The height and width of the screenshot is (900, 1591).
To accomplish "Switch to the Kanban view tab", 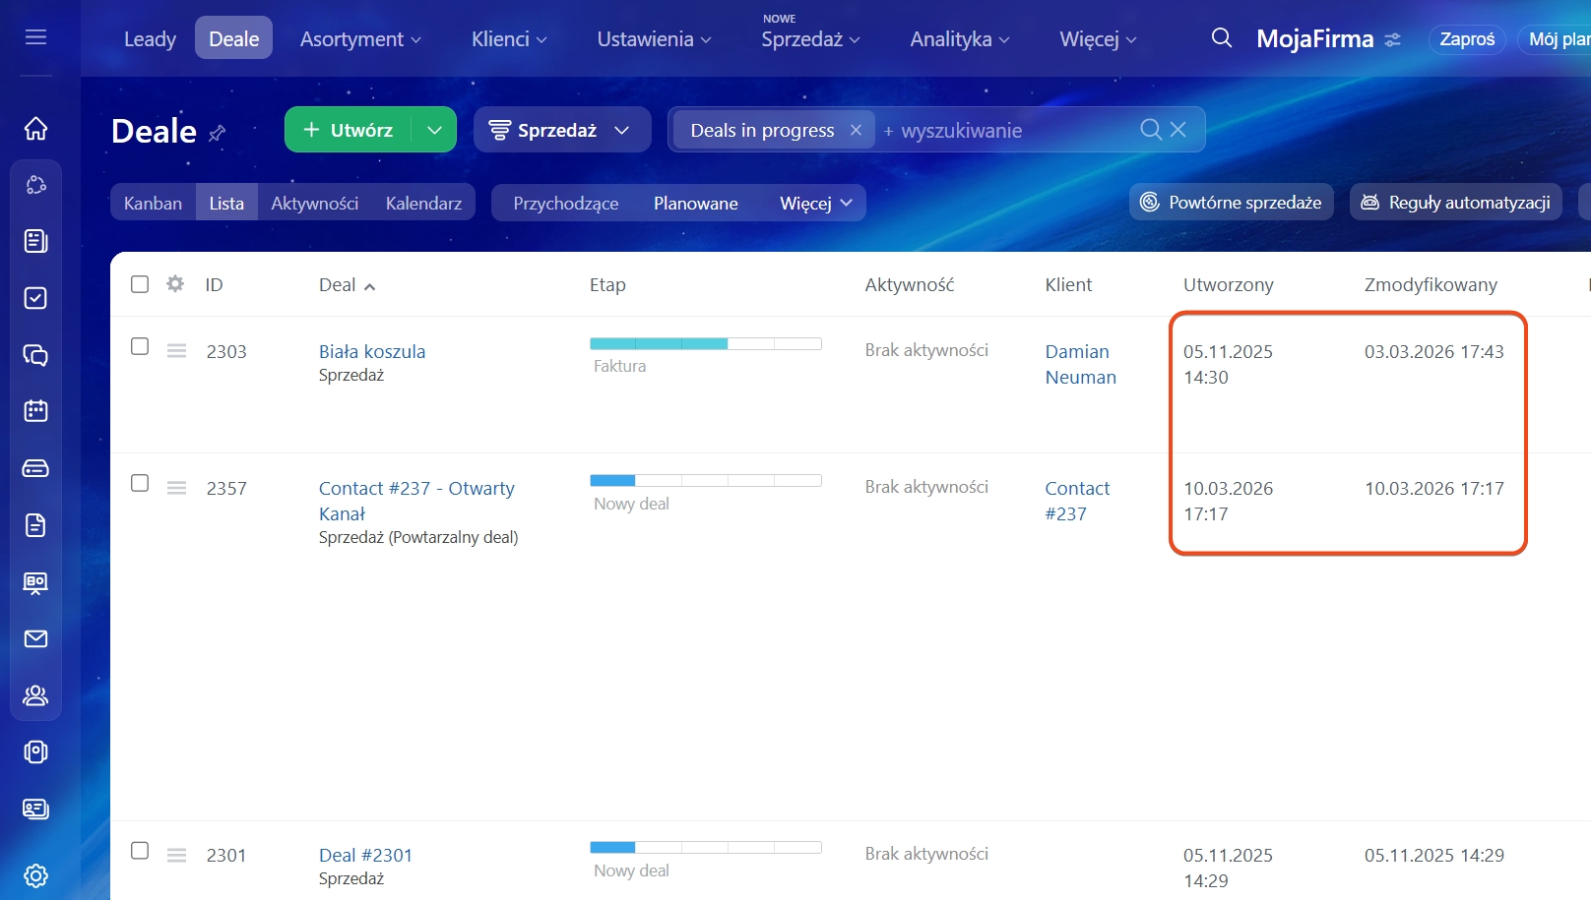I will click(153, 204).
